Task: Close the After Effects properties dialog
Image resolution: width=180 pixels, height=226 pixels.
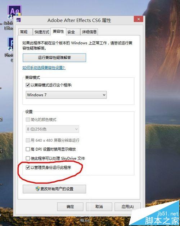Action: [138, 19]
